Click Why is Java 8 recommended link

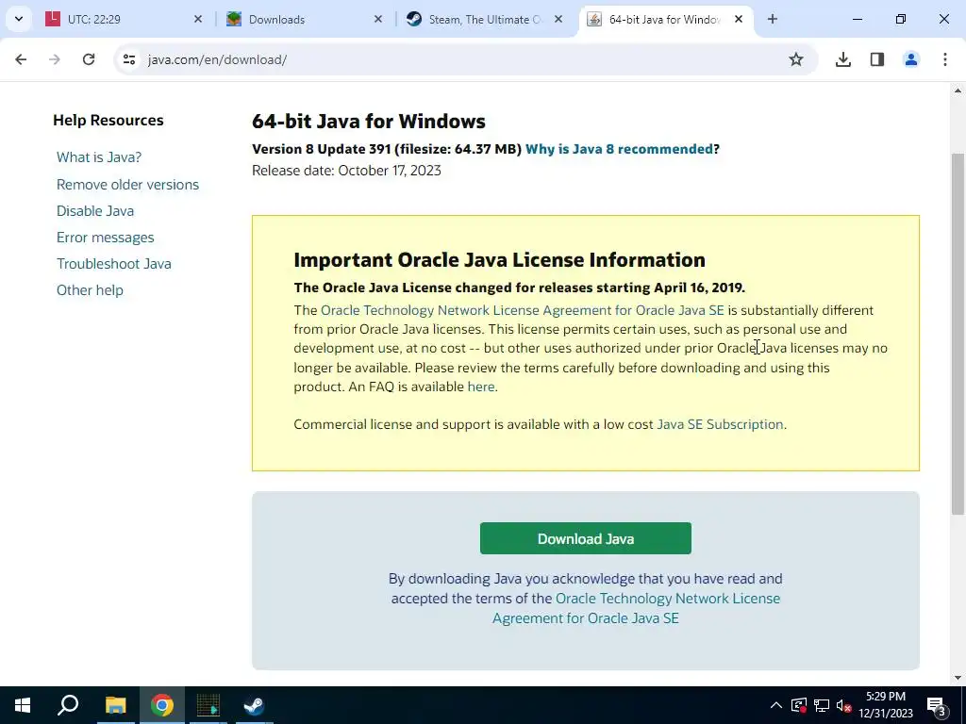pos(619,149)
